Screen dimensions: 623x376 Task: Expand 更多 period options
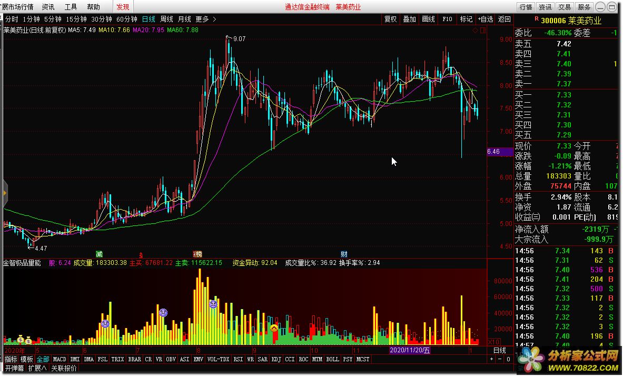(x=202, y=19)
